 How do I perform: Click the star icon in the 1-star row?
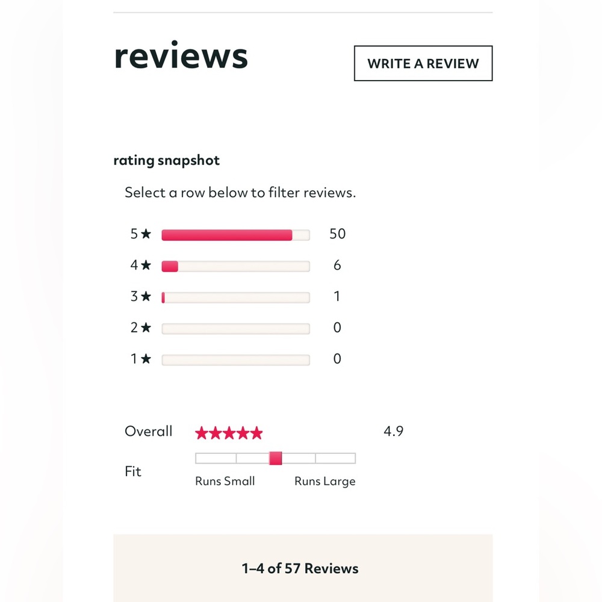[146, 359]
